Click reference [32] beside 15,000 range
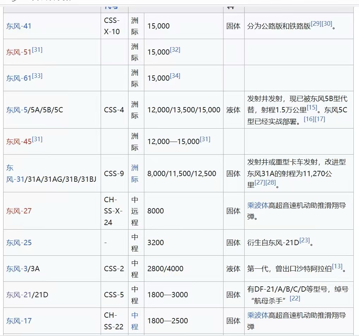 click(x=175, y=50)
